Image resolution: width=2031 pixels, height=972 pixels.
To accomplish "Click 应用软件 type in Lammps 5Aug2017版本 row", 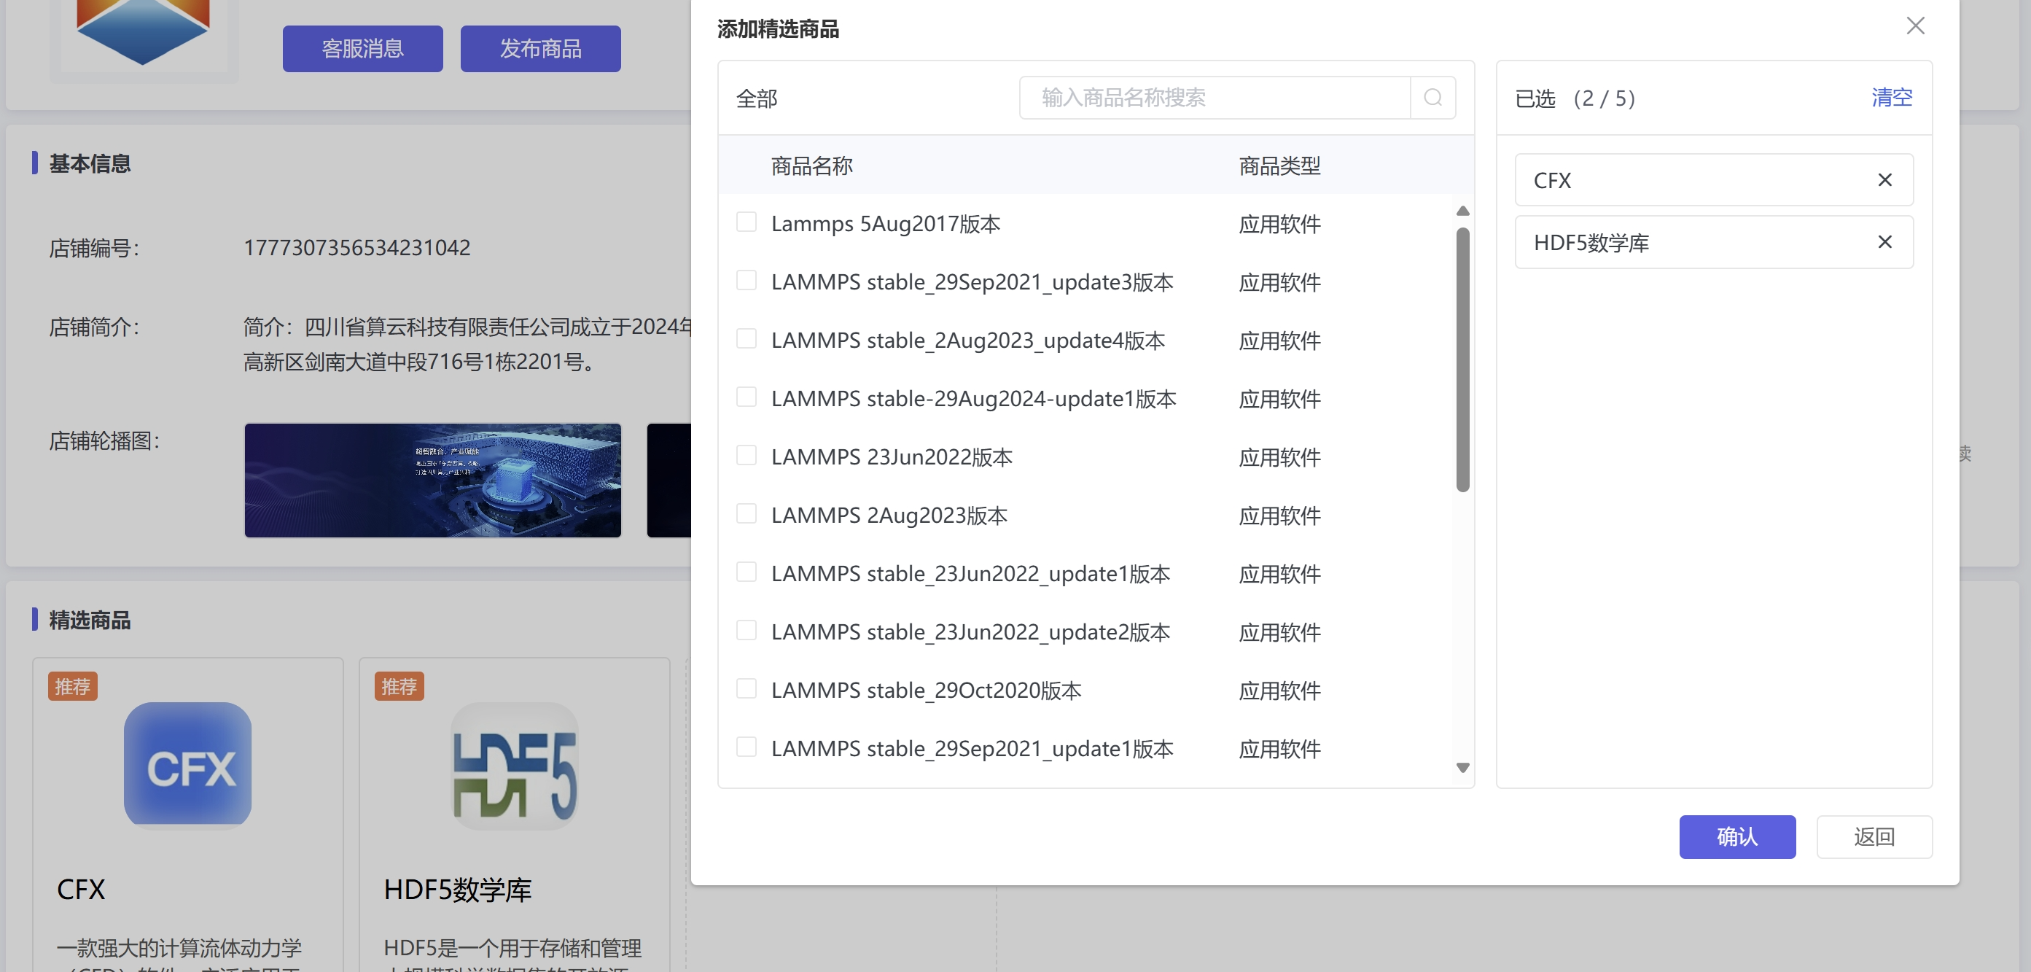I will point(1279,224).
